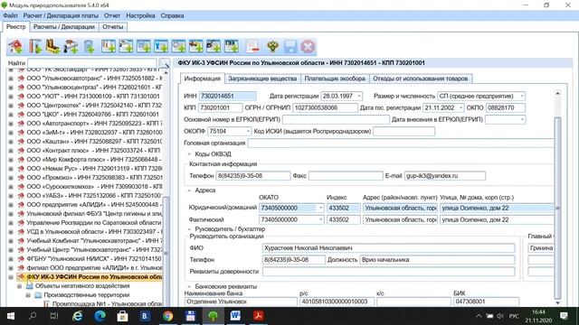Screen dimensions: 579x325
Task: Expand the Объекты негативного воздействия node
Action: coord(20,286)
